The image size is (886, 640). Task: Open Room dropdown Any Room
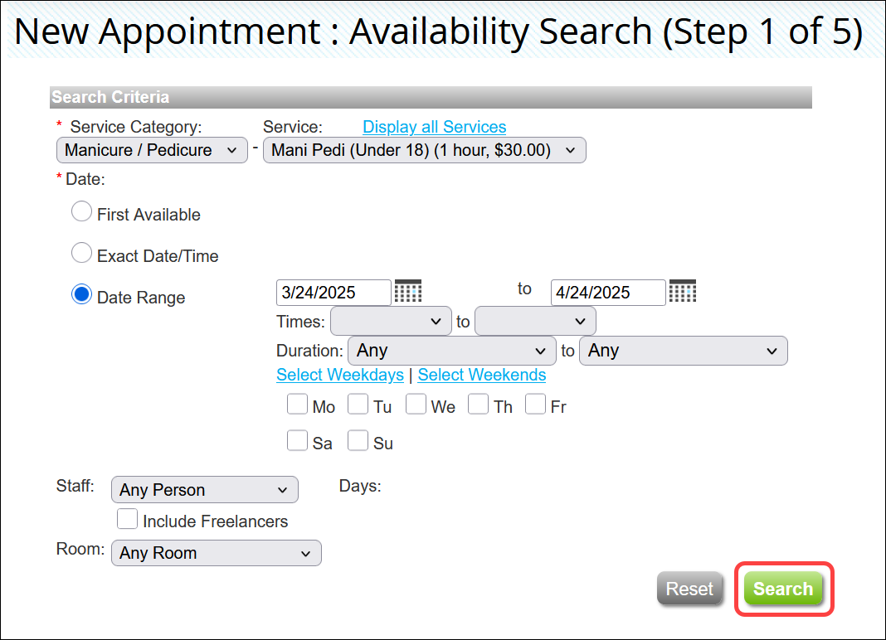217,553
